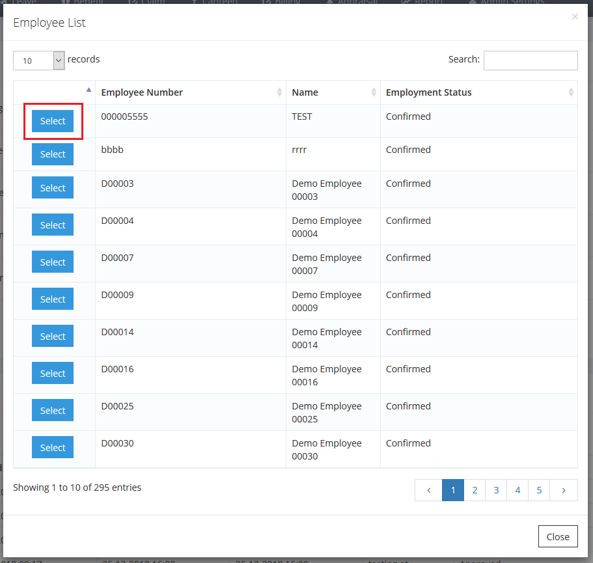Select employee bbbb rrrr
The height and width of the screenshot is (563, 593).
point(53,154)
